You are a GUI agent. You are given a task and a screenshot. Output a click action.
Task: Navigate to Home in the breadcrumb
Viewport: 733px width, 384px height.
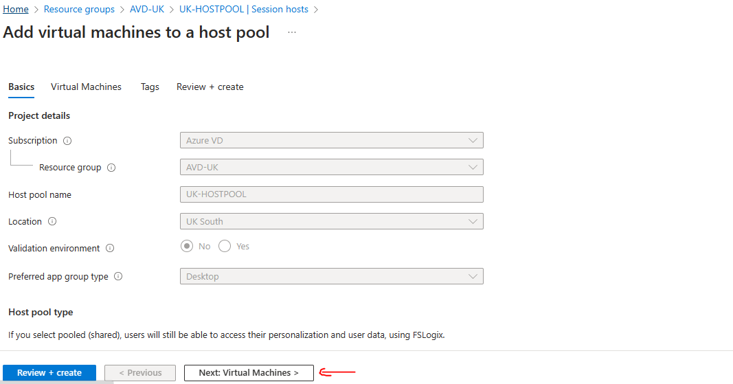click(x=16, y=10)
